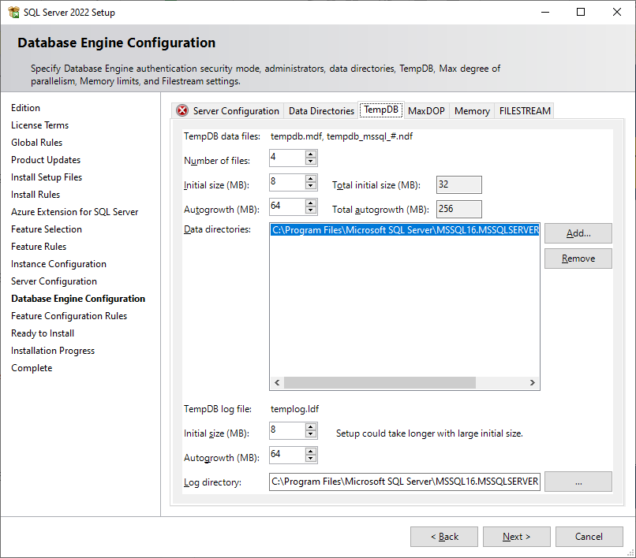Browse for Log directory with the ellipsis button
The width and height of the screenshot is (636, 558).
[x=578, y=482]
